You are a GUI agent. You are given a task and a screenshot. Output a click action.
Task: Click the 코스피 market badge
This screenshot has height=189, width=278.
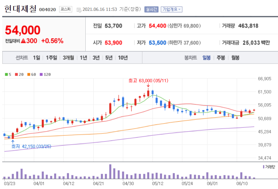click(66, 9)
